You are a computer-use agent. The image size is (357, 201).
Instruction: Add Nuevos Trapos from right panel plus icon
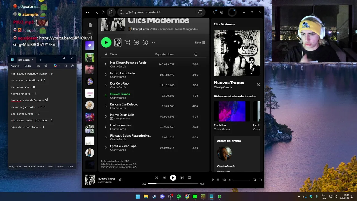pyautogui.click(x=259, y=85)
